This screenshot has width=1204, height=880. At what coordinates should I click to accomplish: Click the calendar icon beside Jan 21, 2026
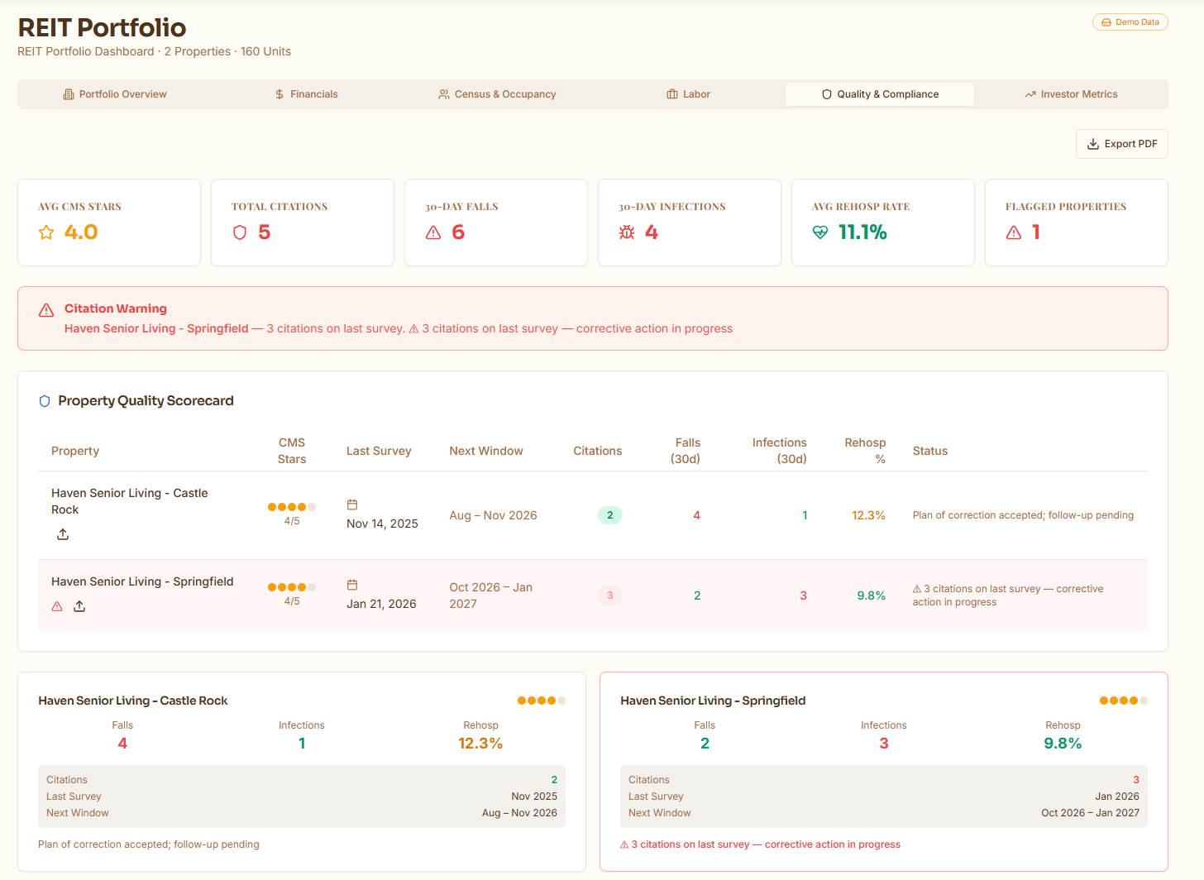pyautogui.click(x=353, y=583)
